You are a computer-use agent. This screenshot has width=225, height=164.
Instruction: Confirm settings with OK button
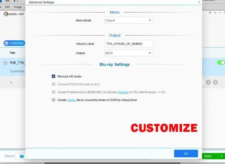(x=186, y=154)
